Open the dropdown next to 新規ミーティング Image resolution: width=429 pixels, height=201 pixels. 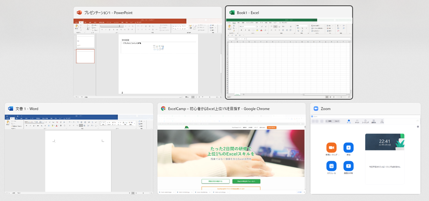[339, 155]
